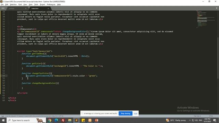Open the Tab Size selector

pyautogui.click(x=197, y=116)
